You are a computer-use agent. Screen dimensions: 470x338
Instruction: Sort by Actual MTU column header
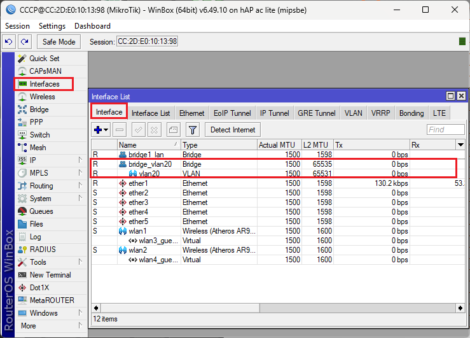(x=279, y=145)
